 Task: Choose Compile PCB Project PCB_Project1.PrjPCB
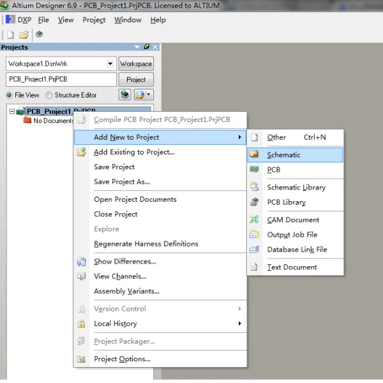(x=160, y=119)
